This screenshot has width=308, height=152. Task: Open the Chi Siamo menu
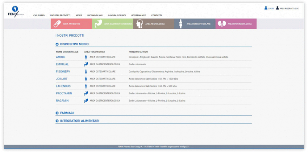(x=39, y=15)
